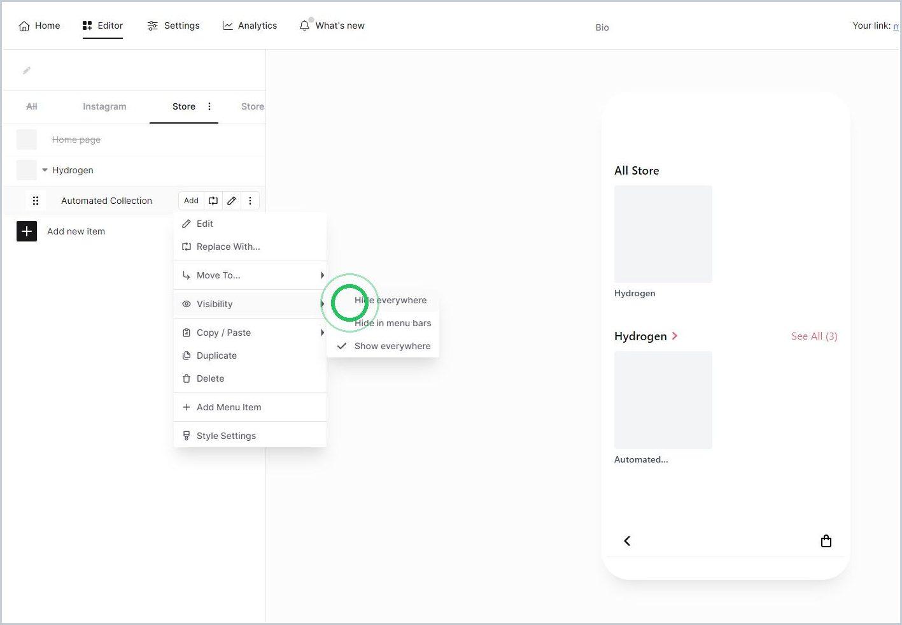Viewport: 902px width, 625px height.
Task: Collapse the Hydrogen tree item
Action: [45, 170]
